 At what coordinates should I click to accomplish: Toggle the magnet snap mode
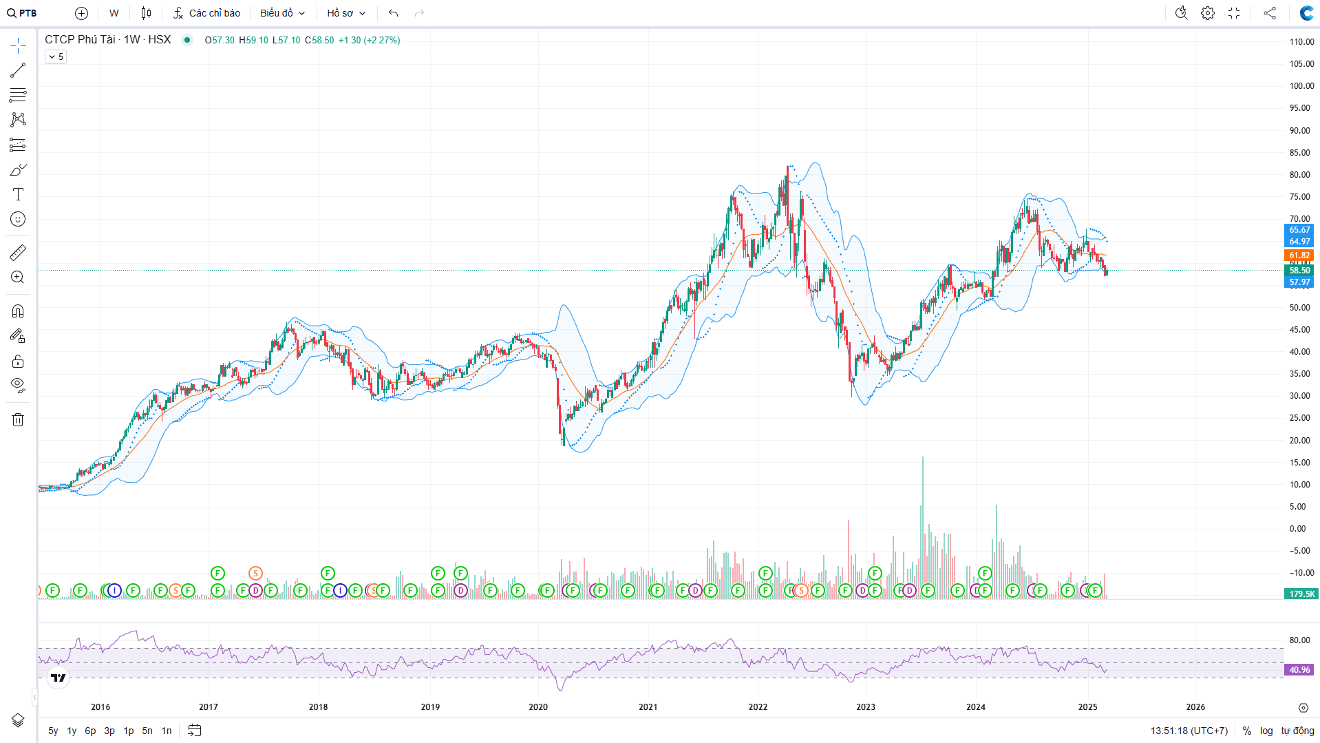[18, 311]
